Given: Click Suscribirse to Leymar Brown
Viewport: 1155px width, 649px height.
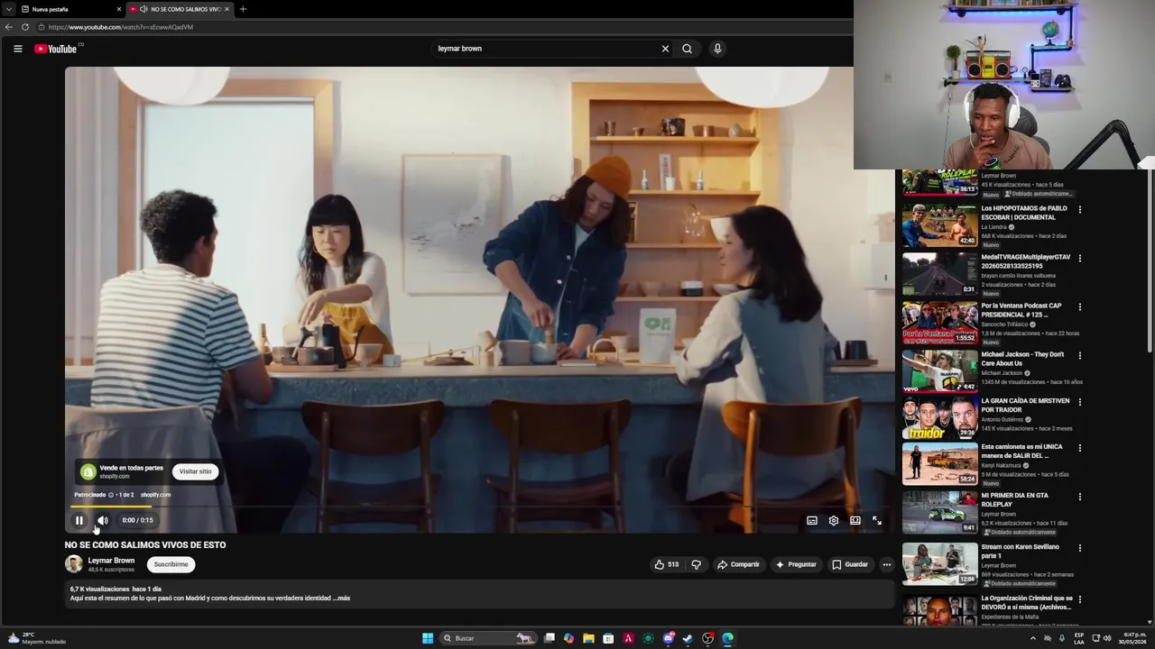Looking at the screenshot, I should [171, 564].
